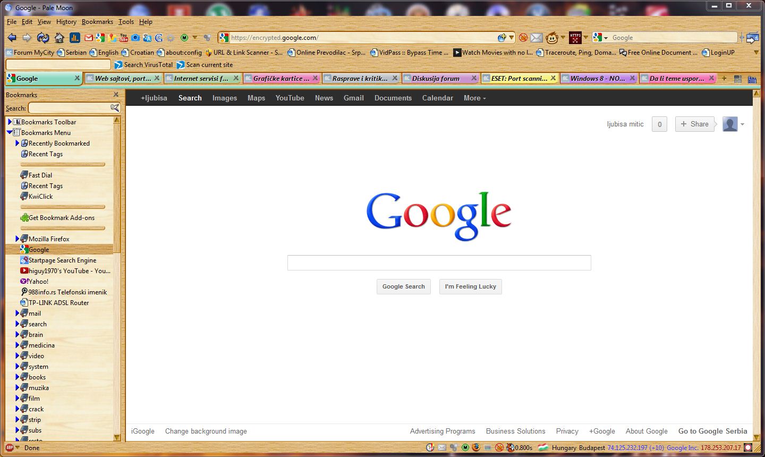Click the tab groups grid icon
This screenshot has width=765, height=457.
(738, 79)
